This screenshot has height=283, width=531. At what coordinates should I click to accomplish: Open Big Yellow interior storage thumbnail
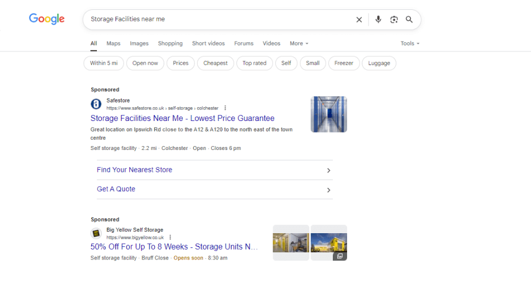(291, 242)
